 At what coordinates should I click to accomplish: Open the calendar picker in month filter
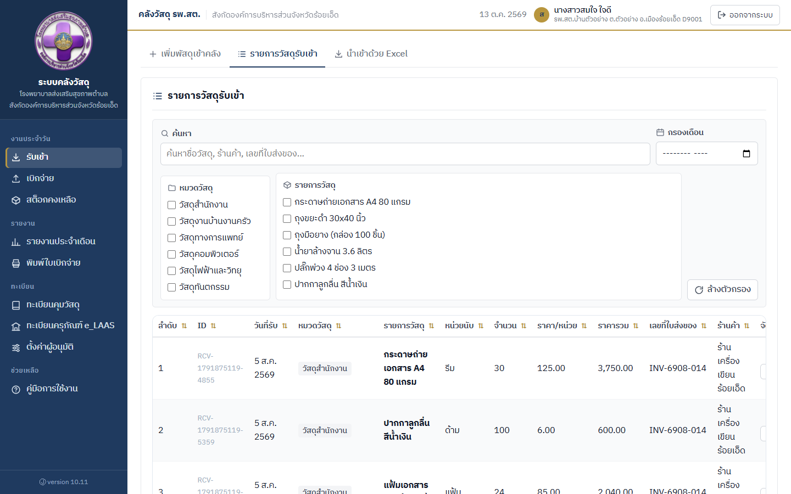746,154
